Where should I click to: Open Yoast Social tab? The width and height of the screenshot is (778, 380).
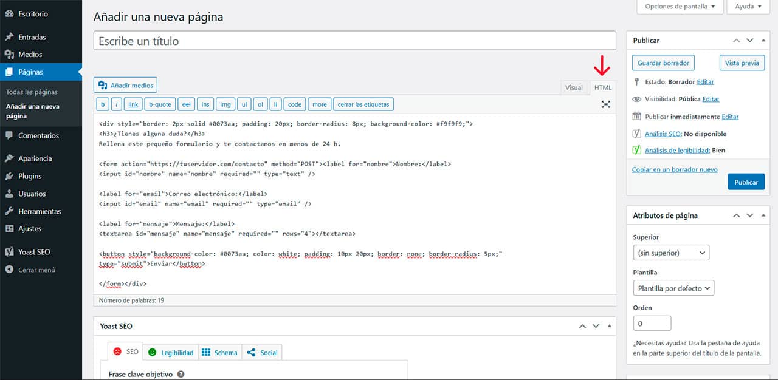263,352
